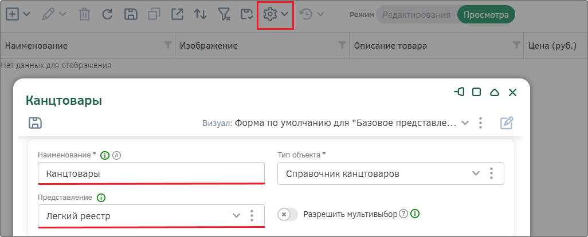588x237 pixels.
Task: Open the gear settings menu
Action: click(270, 14)
